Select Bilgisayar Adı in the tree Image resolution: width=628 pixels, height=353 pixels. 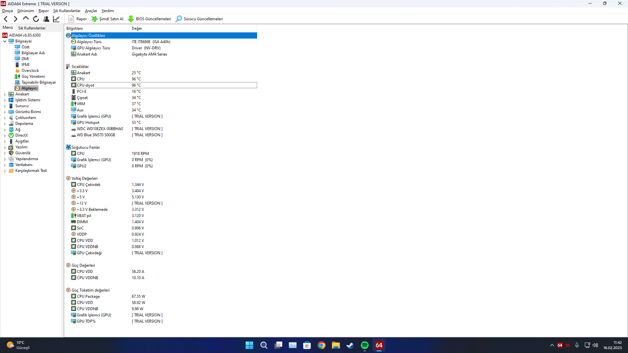(x=33, y=53)
